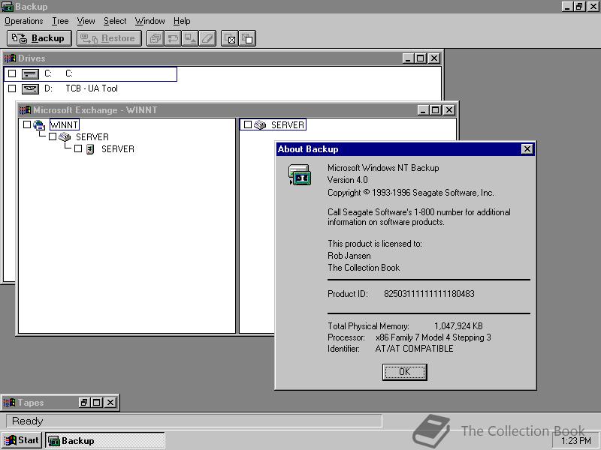Check the WINNT organization checkbox
The width and height of the screenshot is (601, 450).
[27, 124]
